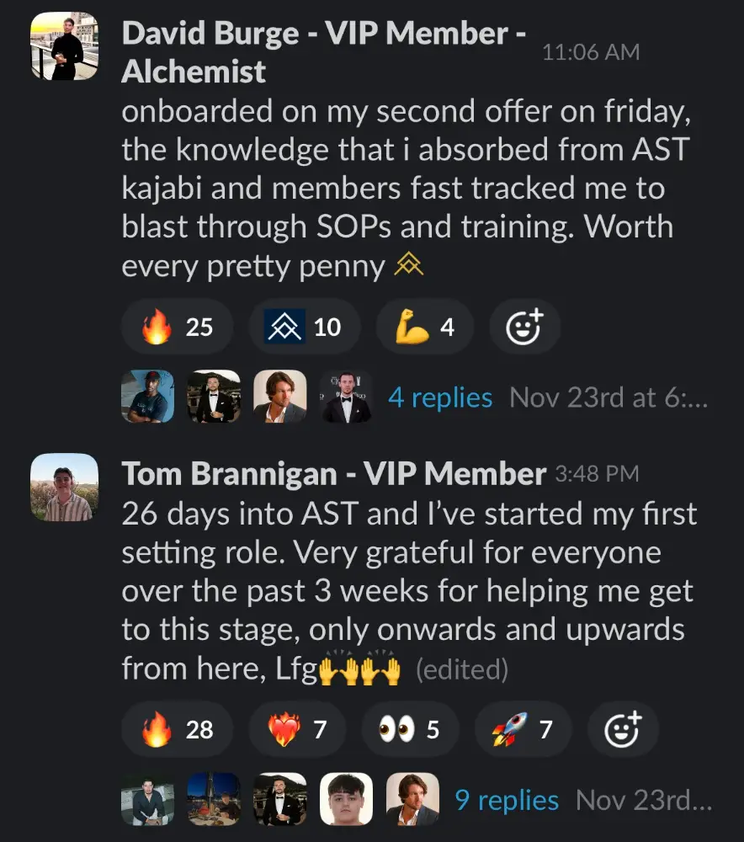
Task: Toggle the heart-on-fire reaction with 7
Action: 296,729
